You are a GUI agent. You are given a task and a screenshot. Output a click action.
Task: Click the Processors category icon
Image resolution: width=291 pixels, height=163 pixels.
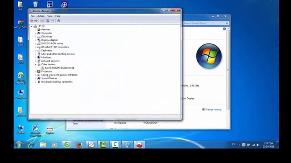tap(39, 72)
